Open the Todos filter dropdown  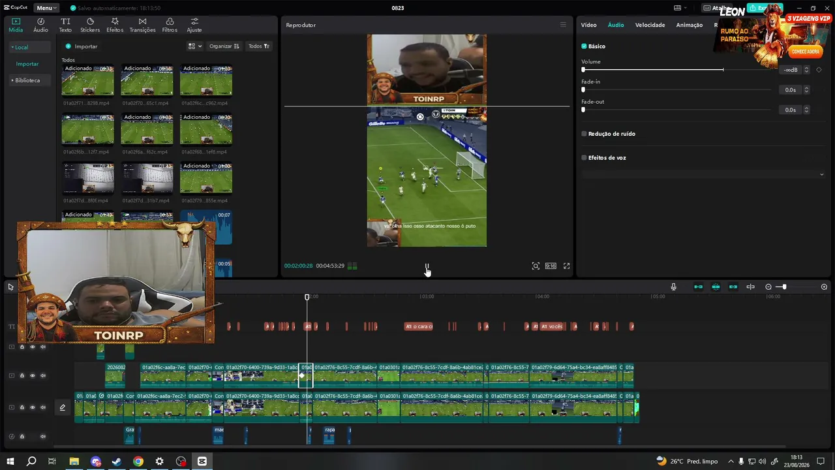click(x=258, y=46)
